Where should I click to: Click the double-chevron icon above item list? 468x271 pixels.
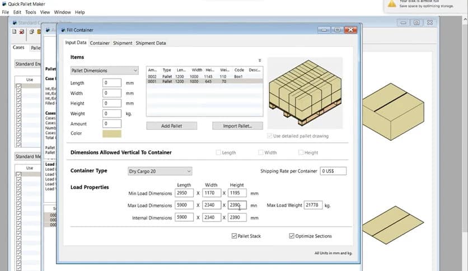tap(260, 60)
